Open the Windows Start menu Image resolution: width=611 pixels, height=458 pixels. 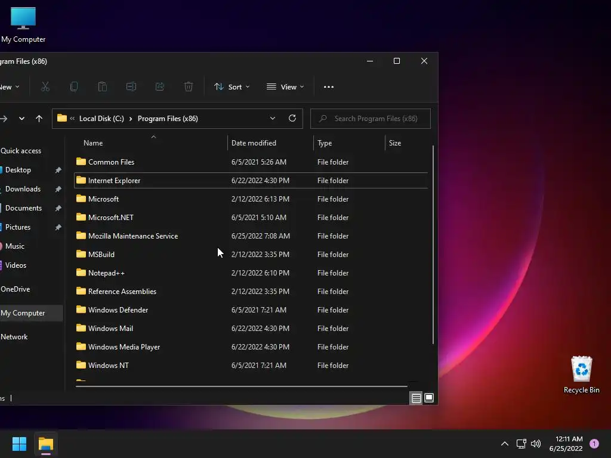(x=19, y=444)
